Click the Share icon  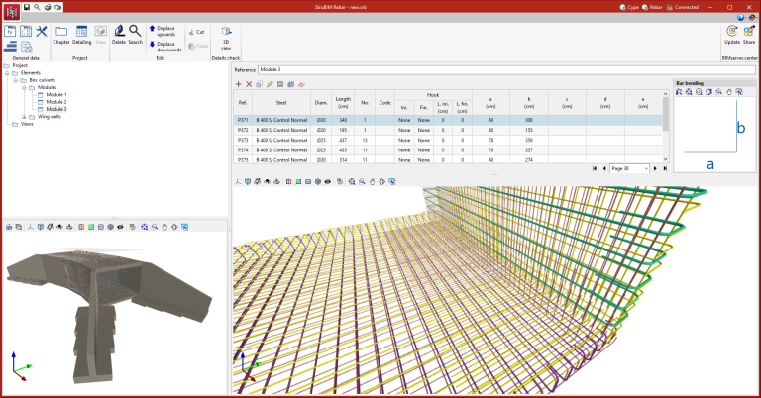pos(748,33)
